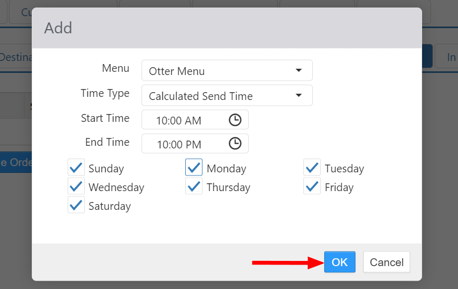
Task: Click the Add dialog title
Action: point(58,28)
